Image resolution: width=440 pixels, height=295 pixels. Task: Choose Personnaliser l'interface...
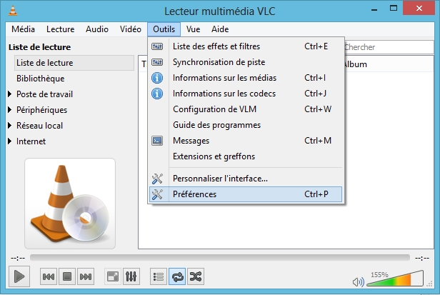click(246, 179)
